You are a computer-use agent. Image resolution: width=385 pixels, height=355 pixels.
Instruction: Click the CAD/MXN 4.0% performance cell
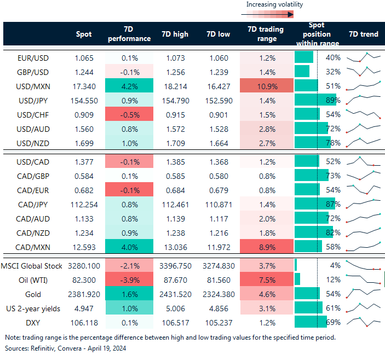coord(129,247)
